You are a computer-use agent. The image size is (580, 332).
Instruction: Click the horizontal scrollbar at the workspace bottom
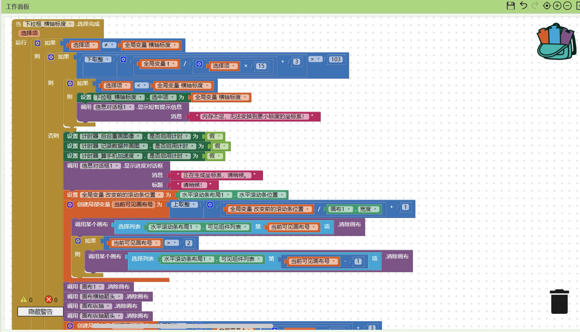[x=183, y=326]
